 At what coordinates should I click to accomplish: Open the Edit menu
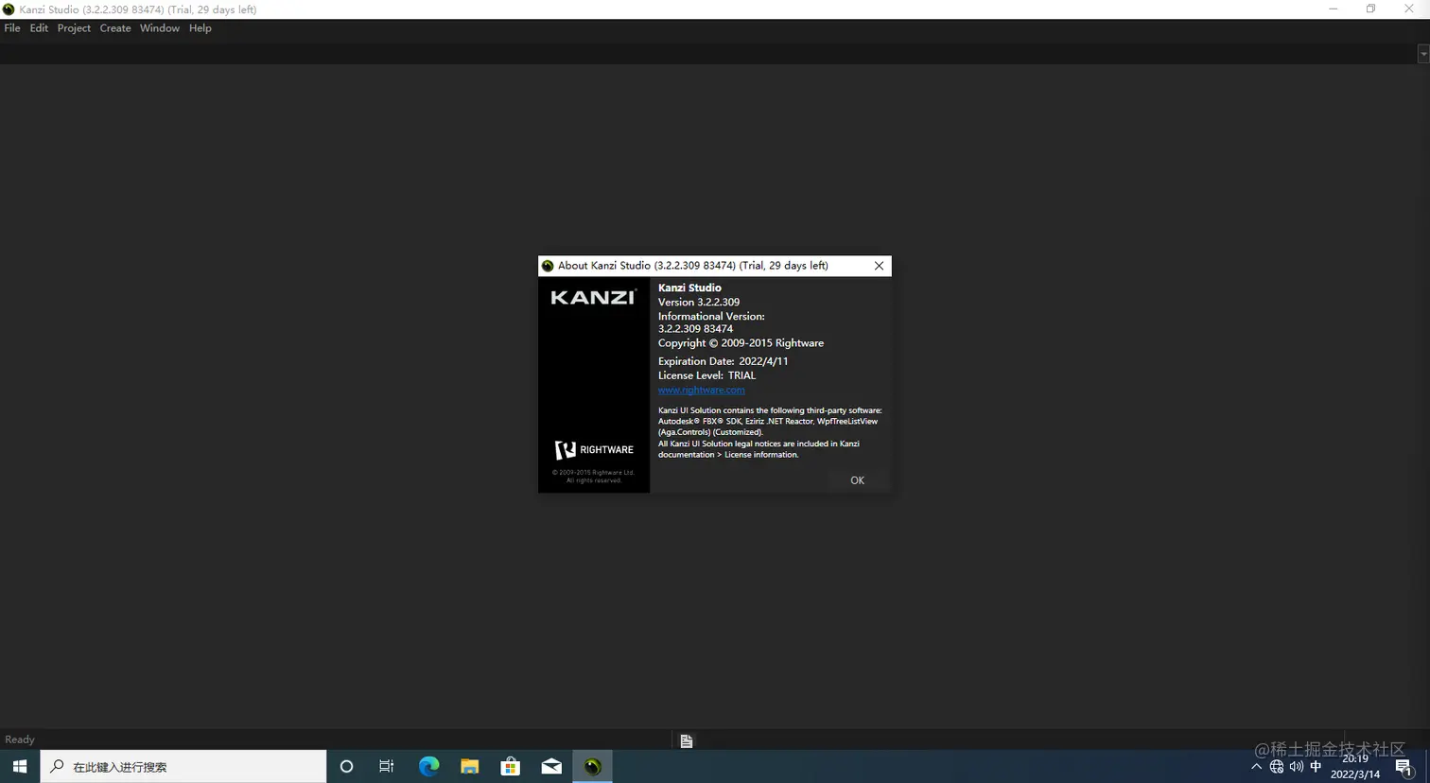39,28
